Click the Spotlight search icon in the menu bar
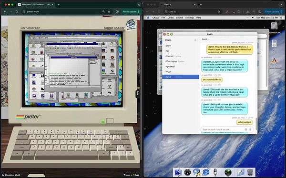 click(281, 18)
